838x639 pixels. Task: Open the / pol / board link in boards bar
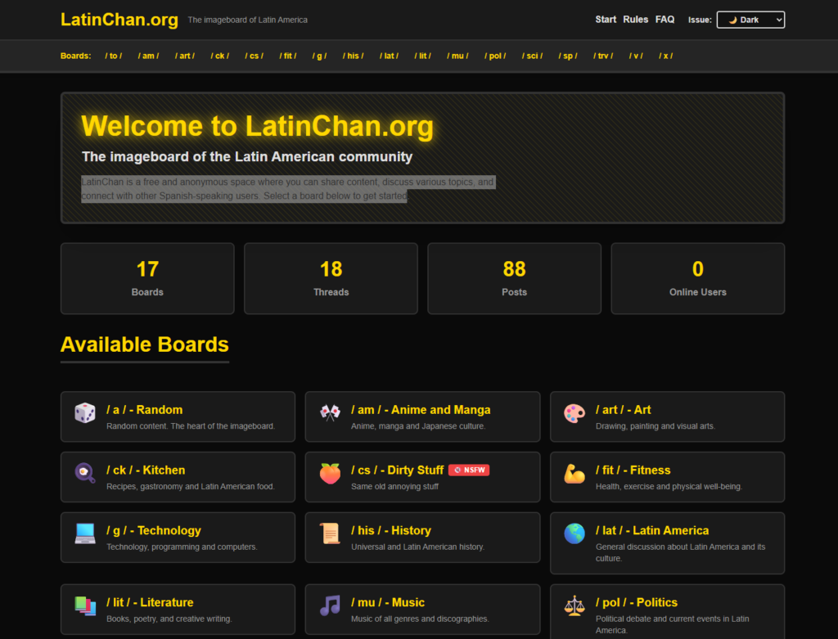coord(495,56)
